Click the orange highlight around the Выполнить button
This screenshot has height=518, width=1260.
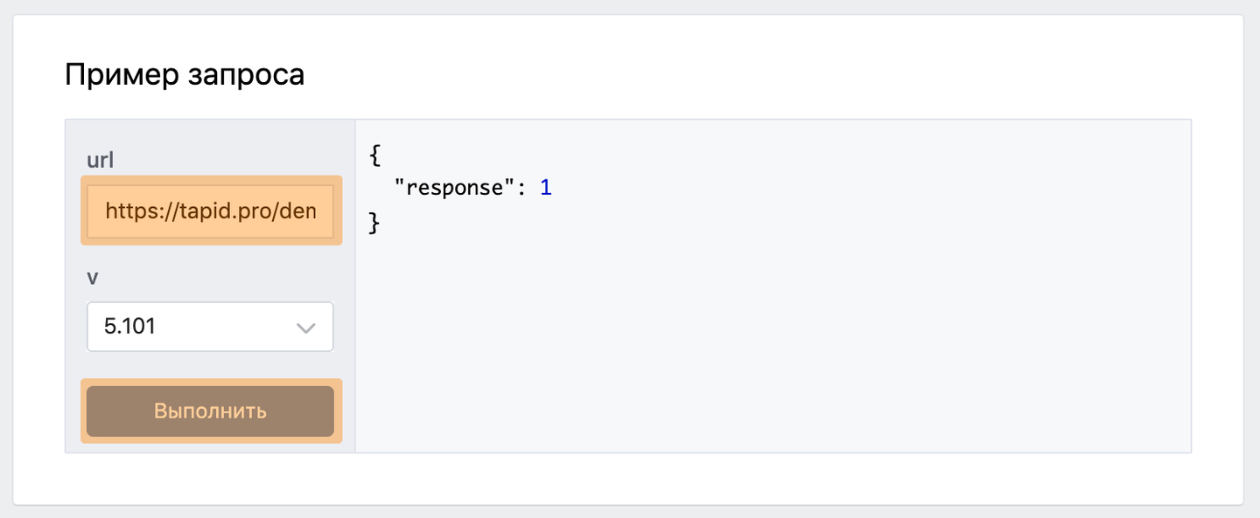tap(210, 382)
